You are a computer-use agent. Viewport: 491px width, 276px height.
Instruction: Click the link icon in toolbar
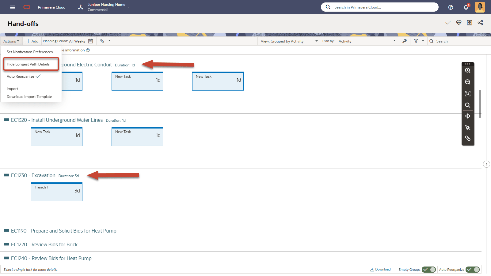[102, 41]
